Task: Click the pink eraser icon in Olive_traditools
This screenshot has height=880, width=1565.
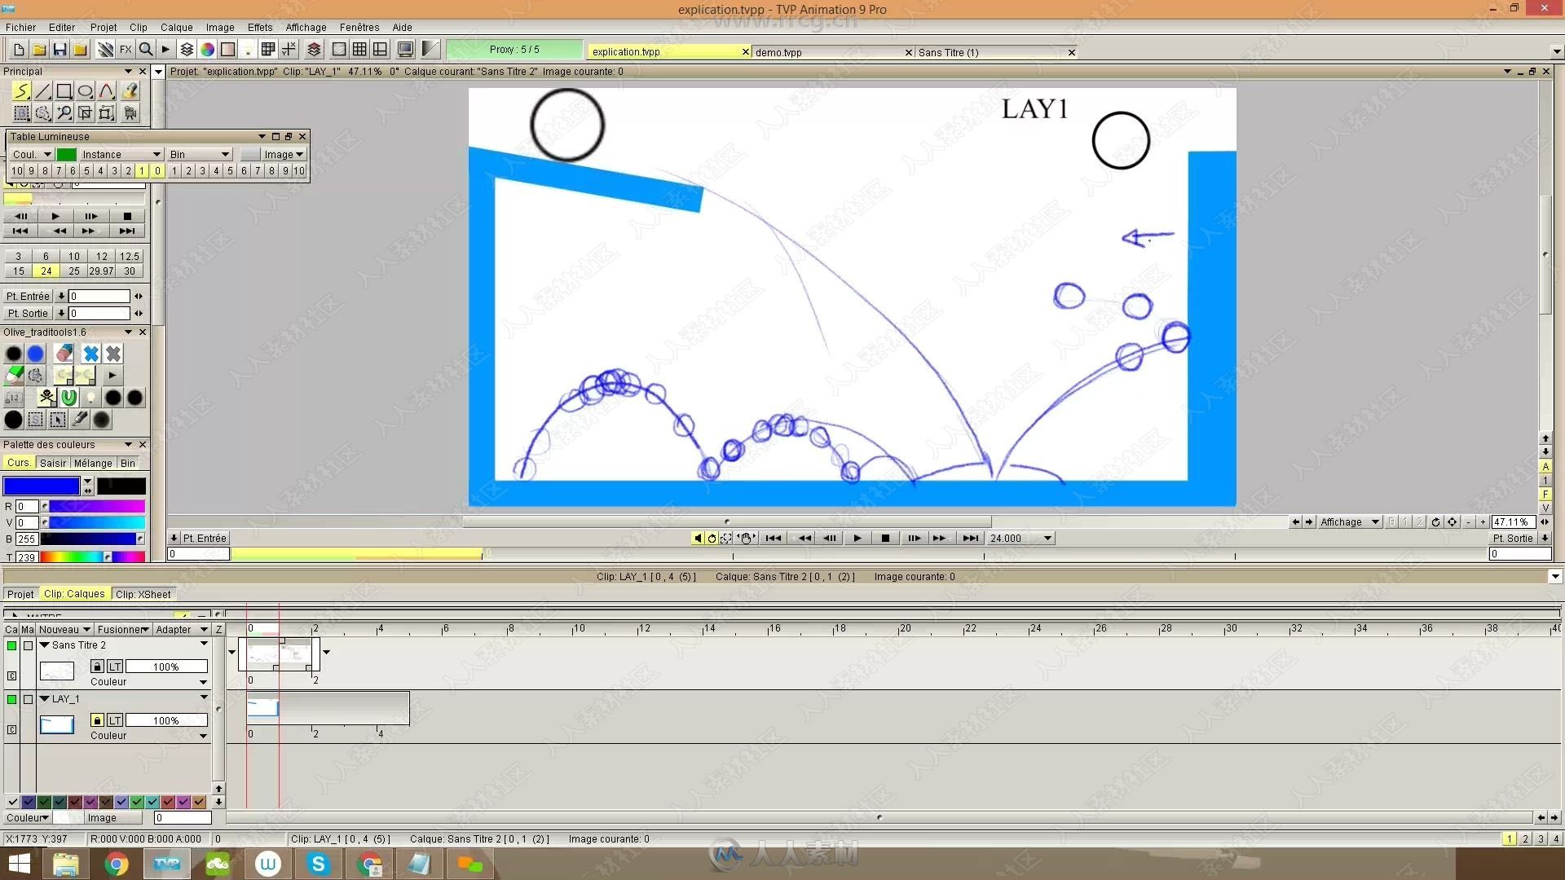Action: (x=64, y=354)
